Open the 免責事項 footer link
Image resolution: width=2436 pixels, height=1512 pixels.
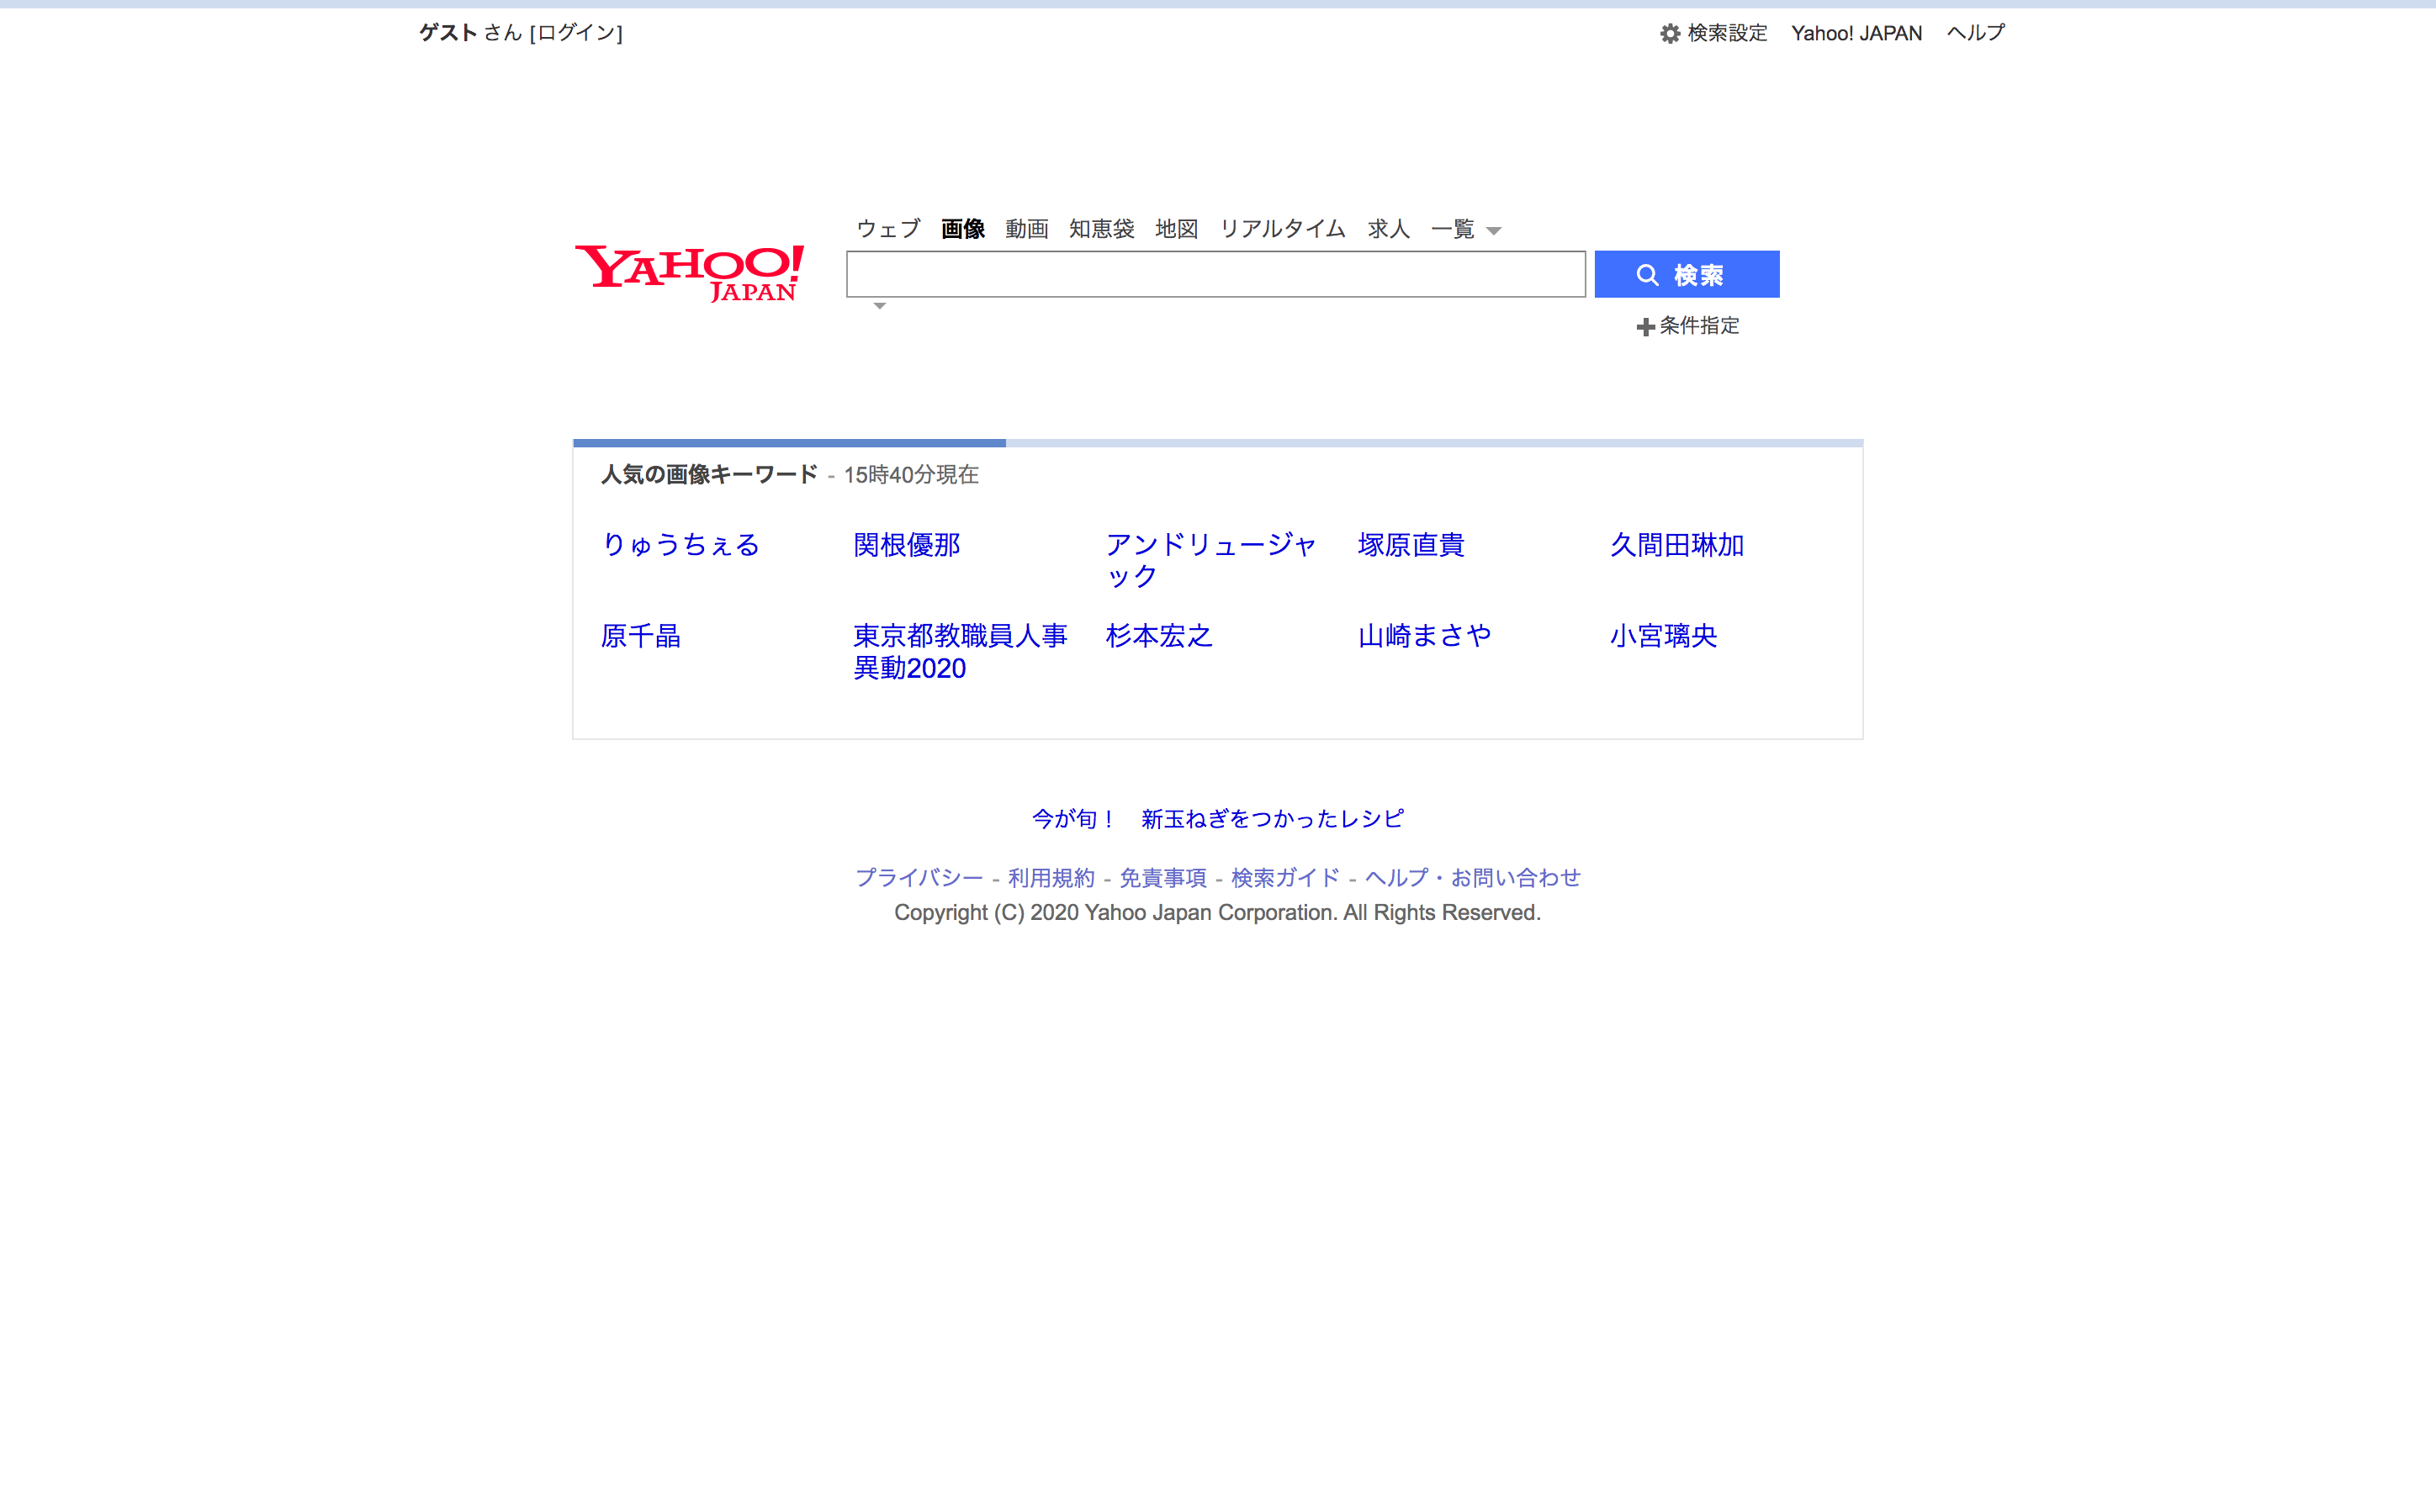point(1162,878)
